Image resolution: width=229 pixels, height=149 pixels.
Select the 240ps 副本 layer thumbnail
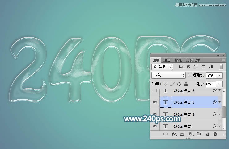tap(165, 126)
